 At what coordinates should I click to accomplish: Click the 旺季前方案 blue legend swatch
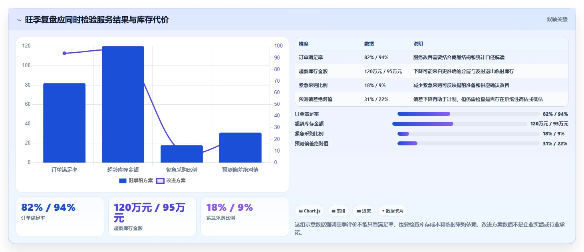123,181
